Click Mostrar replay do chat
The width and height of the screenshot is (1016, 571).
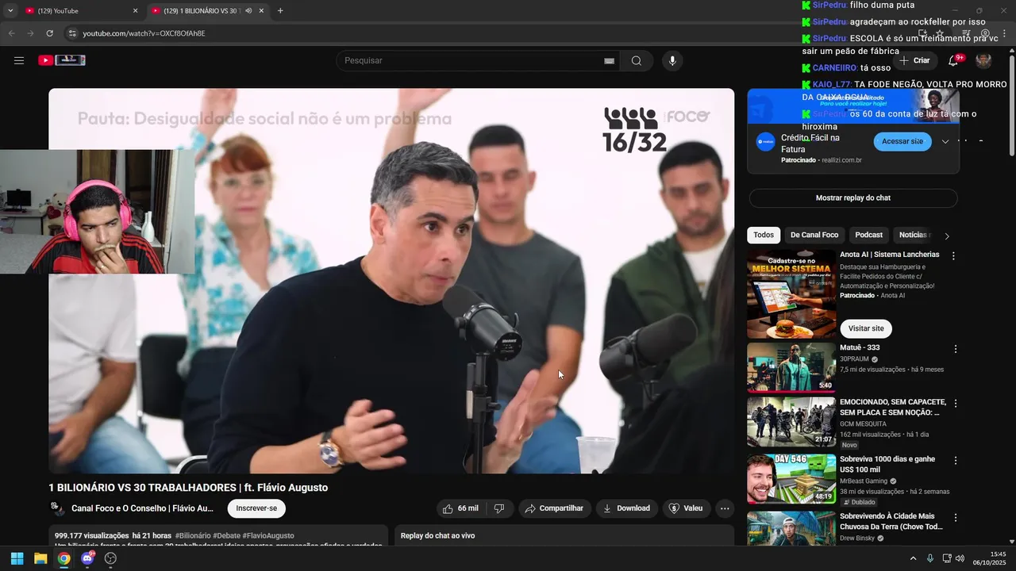tap(853, 198)
